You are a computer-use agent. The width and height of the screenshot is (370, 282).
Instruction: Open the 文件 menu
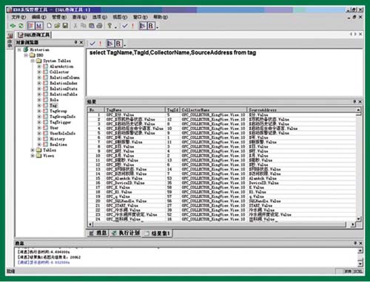click(18, 17)
